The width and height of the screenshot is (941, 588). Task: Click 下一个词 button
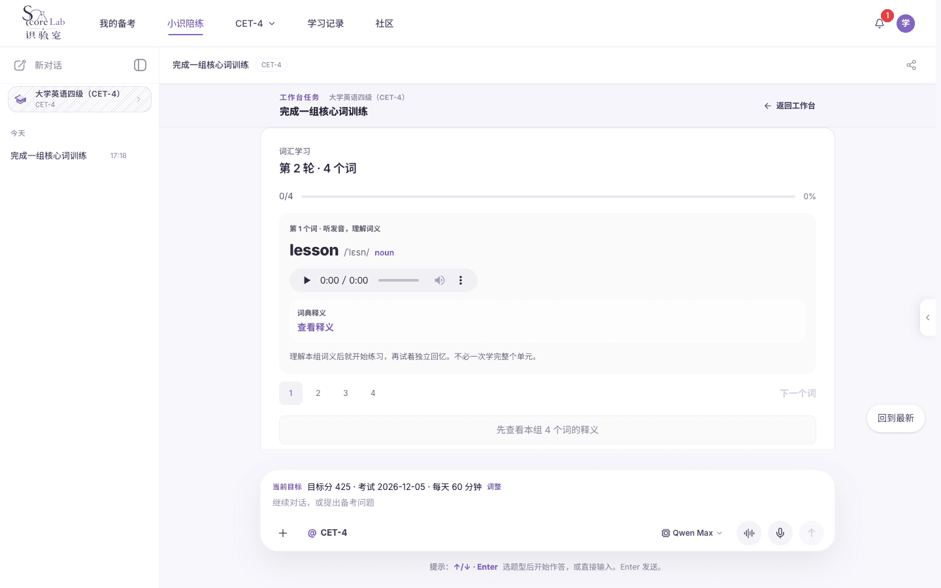[798, 393]
